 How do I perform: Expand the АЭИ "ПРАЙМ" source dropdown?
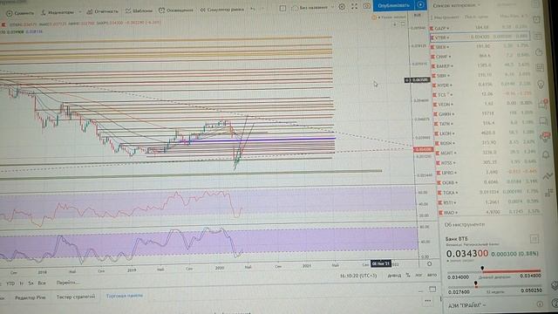[466, 305]
